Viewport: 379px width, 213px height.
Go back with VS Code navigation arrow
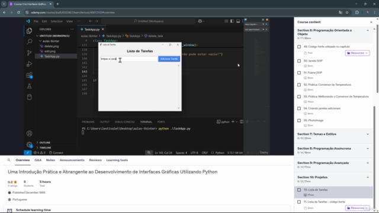coord(91,21)
